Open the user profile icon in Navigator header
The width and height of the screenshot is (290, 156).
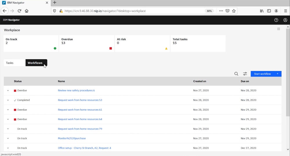pyautogui.click(x=285, y=20)
